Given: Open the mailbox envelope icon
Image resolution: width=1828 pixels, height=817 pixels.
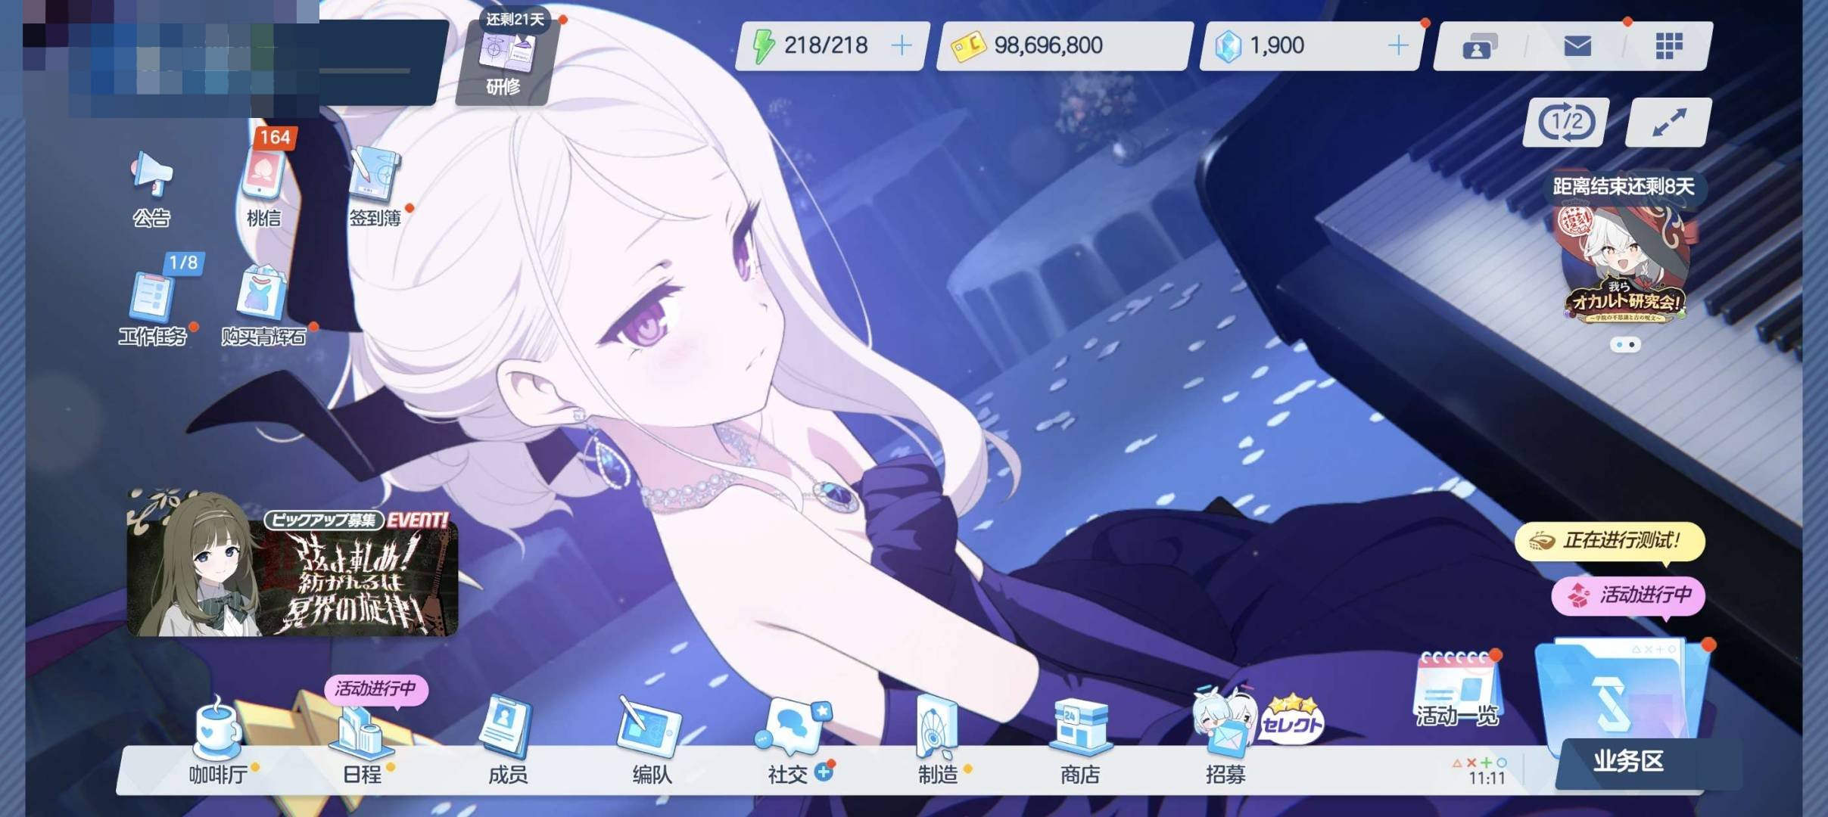Looking at the screenshot, I should point(1577,46).
